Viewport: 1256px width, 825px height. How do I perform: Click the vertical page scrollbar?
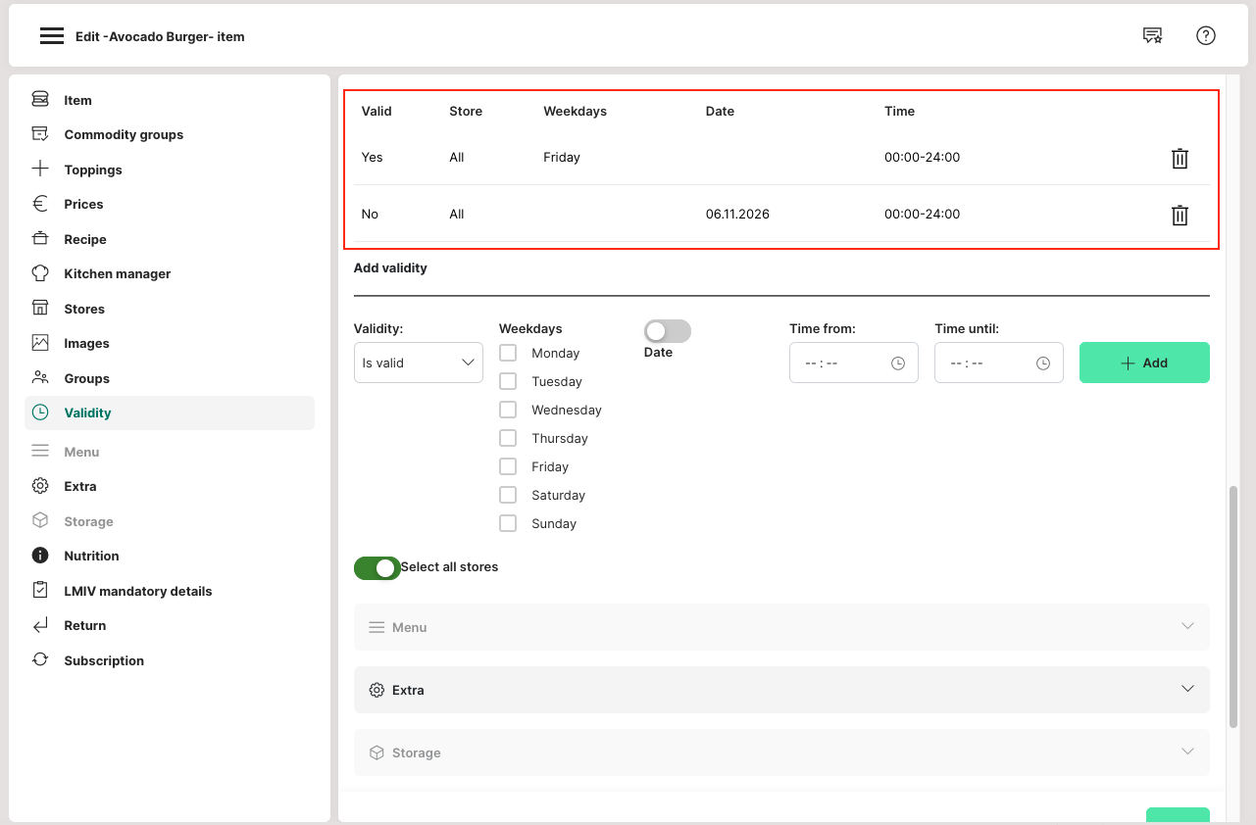[1233, 607]
